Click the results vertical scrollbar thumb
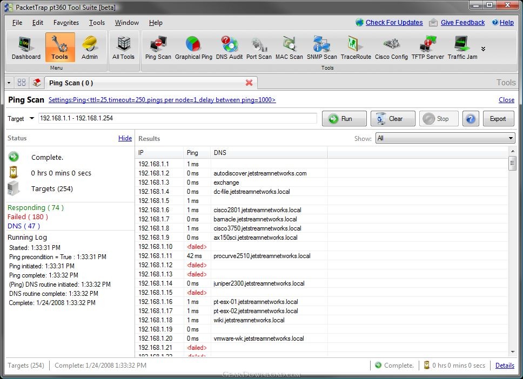 pyautogui.click(x=512, y=164)
